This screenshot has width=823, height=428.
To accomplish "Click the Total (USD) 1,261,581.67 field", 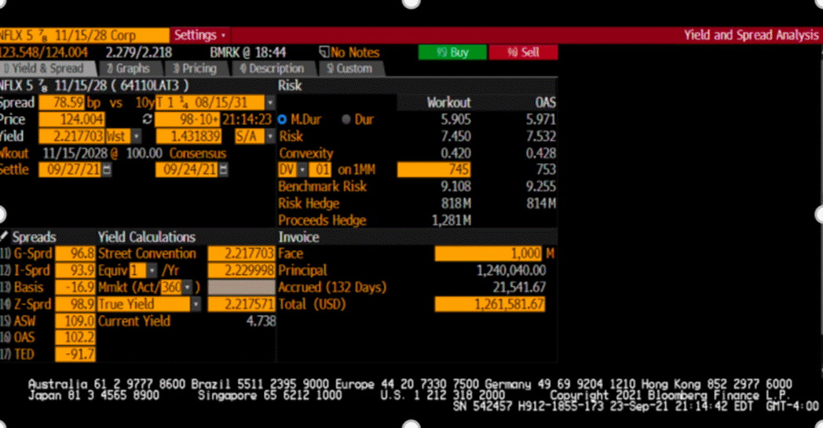I will click(x=490, y=304).
